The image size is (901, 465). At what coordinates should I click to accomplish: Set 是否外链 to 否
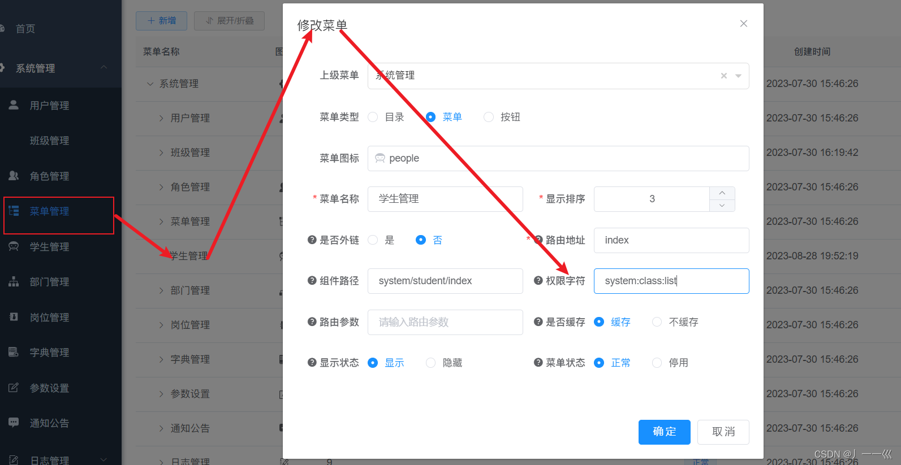[x=429, y=240]
